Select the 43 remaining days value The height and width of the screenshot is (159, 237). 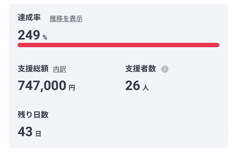tap(25, 132)
